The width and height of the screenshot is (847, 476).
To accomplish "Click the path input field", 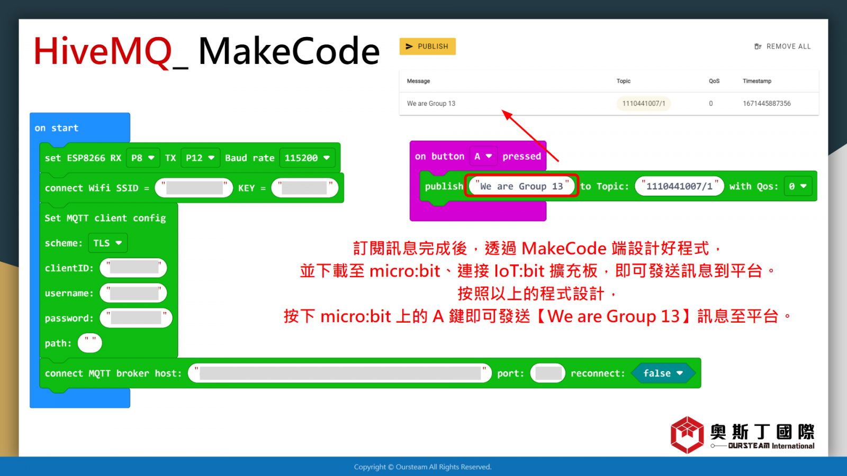I will (89, 343).
